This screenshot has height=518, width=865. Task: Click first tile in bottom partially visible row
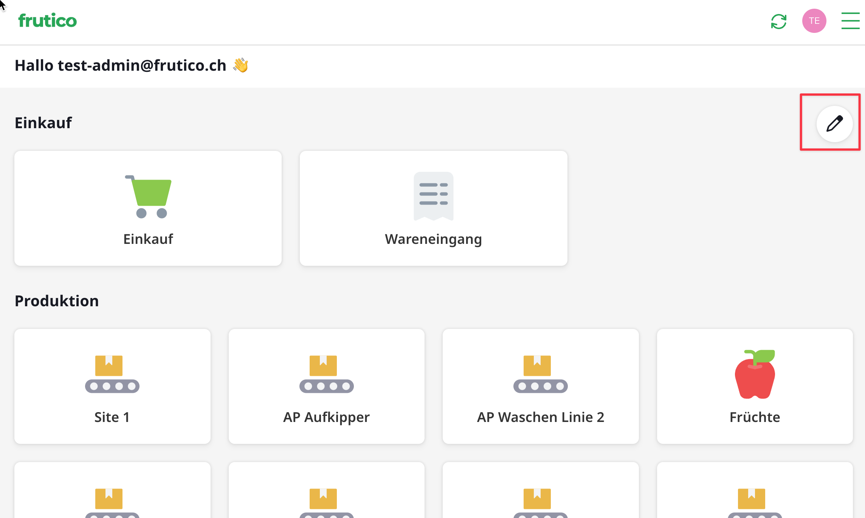(x=112, y=492)
